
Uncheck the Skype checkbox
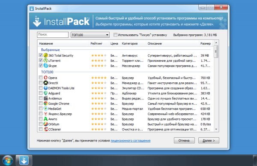pyautogui.click(x=41, y=66)
